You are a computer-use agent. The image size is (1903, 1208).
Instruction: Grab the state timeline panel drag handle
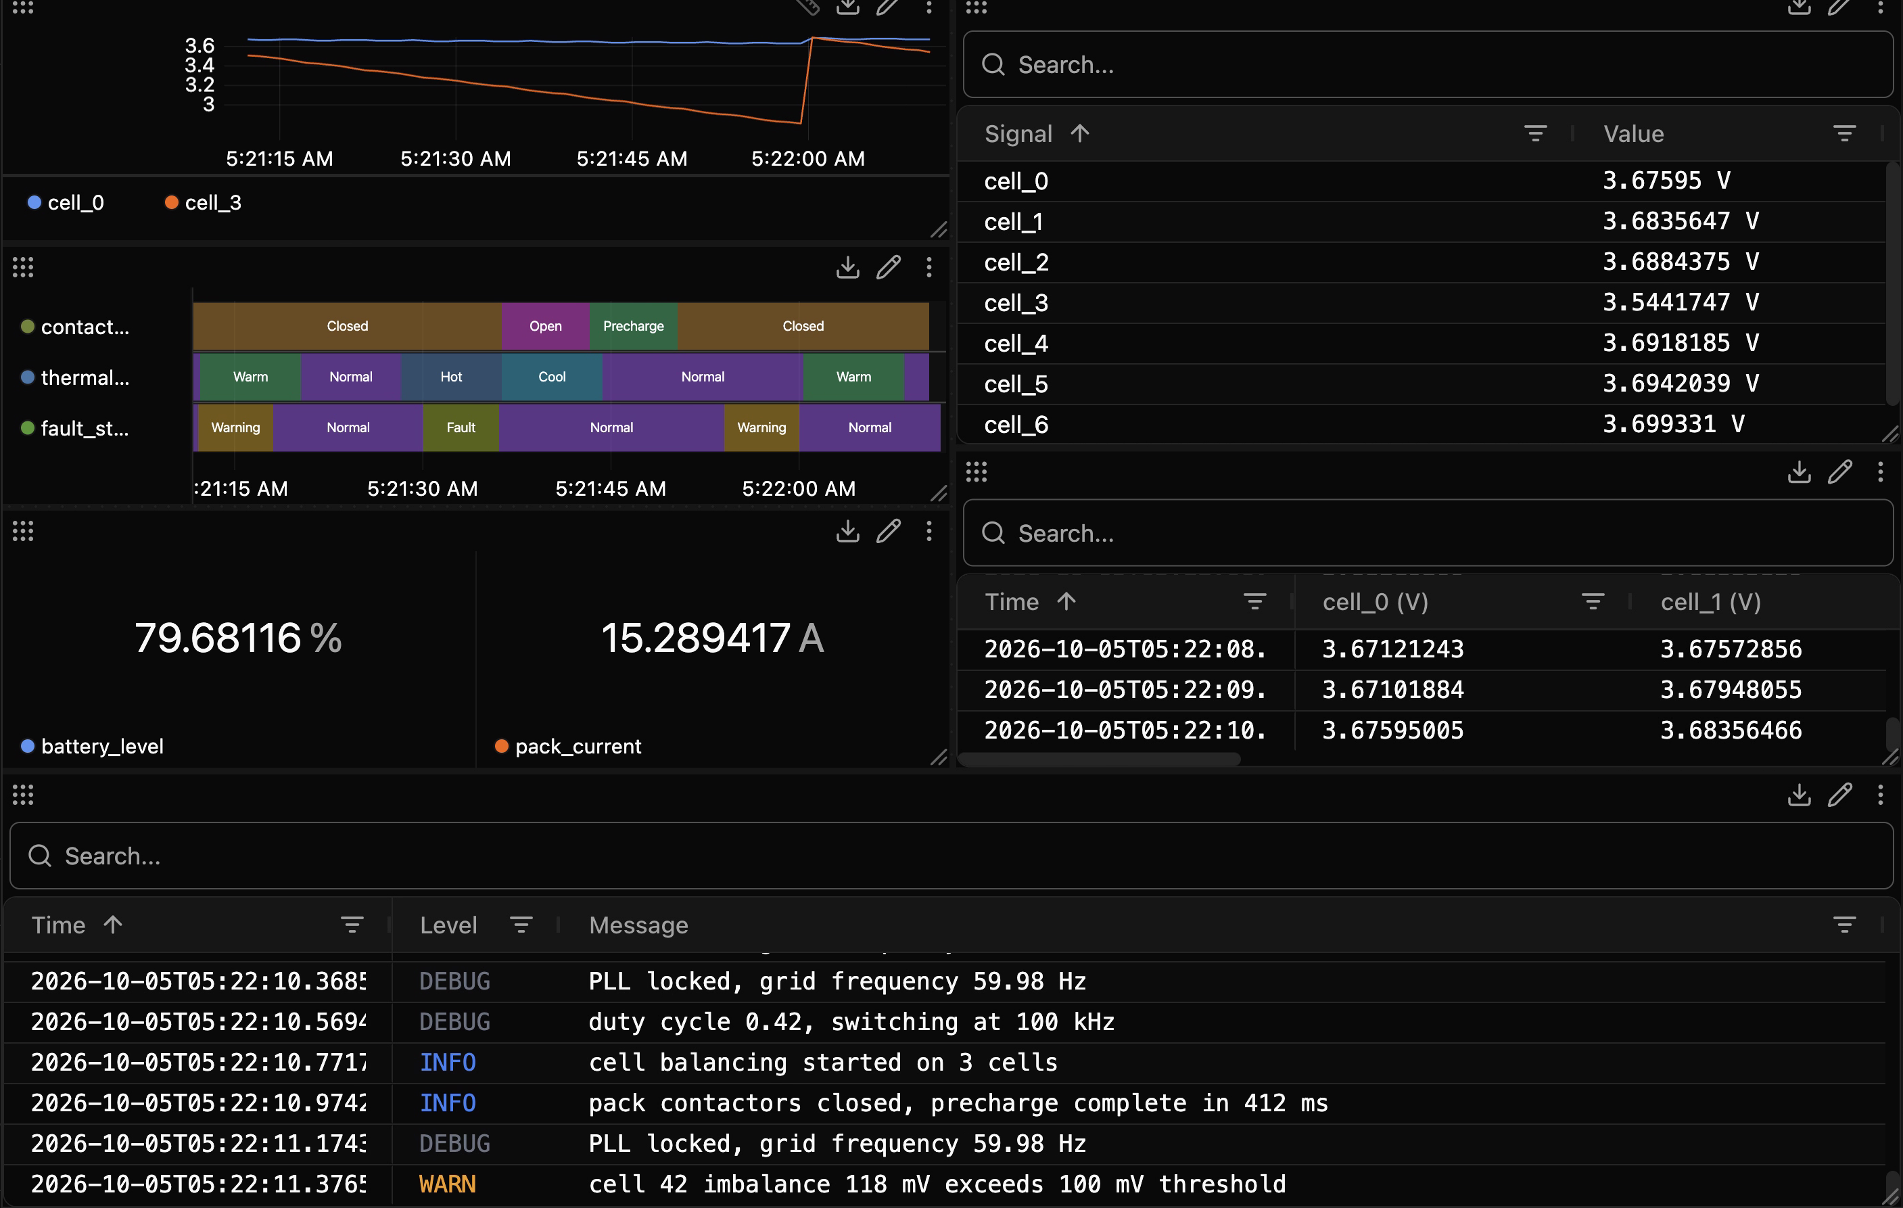click(23, 267)
